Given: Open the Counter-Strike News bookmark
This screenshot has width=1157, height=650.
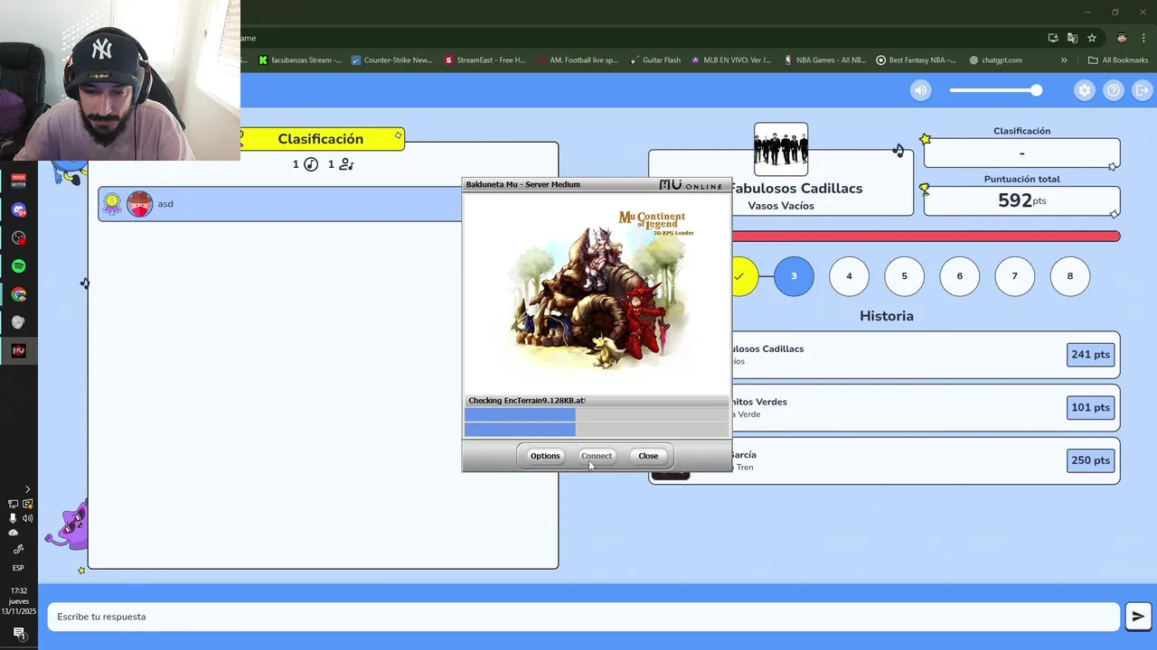Looking at the screenshot, I should (392, 60).
